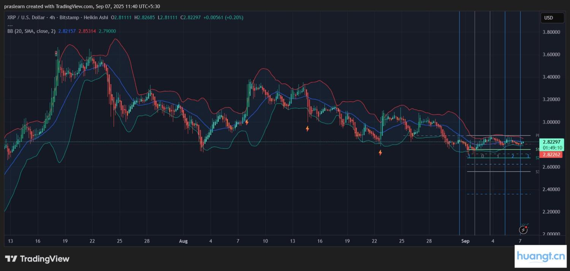
Task: Open the USD currency selector
Action: [548, 18]
